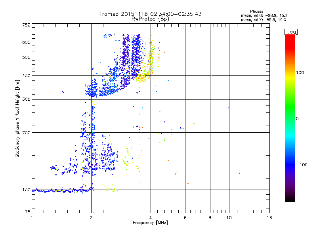Select the 'mean, sd,O: -98.9, 15.2' line

[264, 15]
